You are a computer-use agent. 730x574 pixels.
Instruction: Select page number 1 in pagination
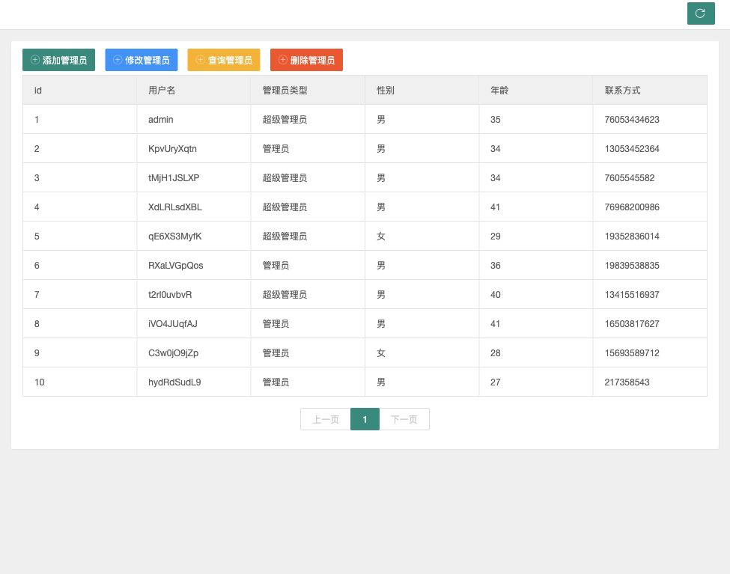point(365,419)
